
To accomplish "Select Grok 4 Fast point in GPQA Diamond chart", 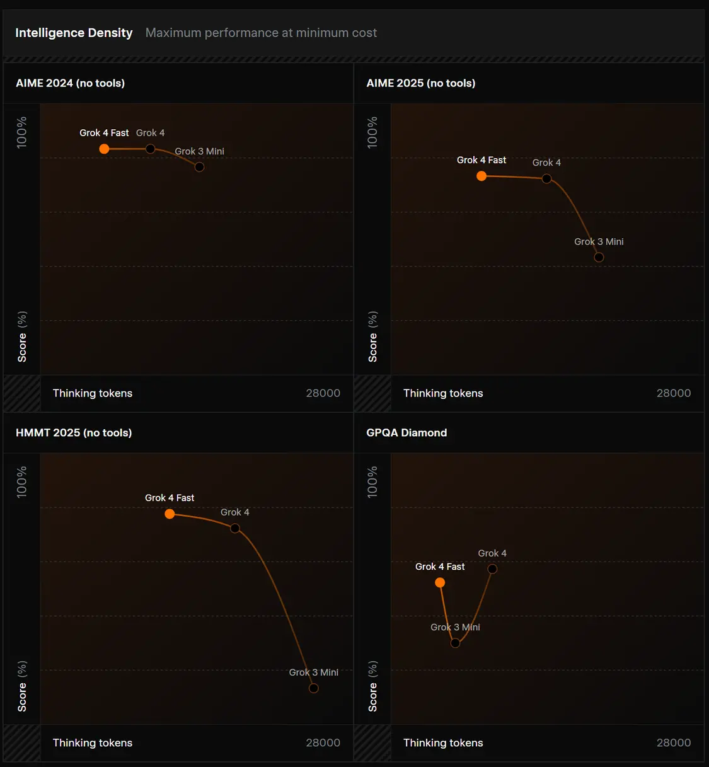I will click(440, 582).
